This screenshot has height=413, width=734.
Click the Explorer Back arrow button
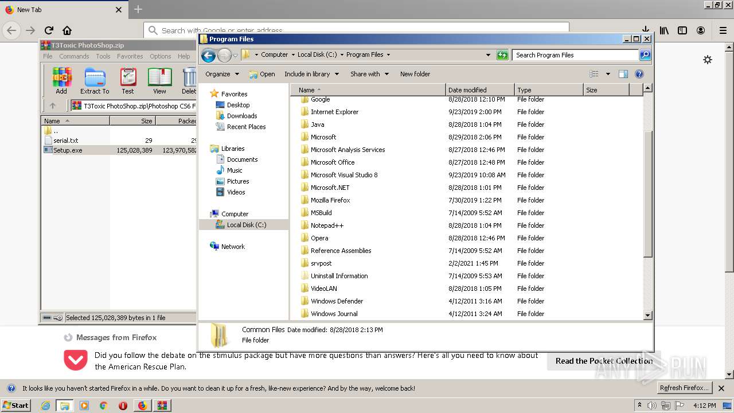[209, 55]
